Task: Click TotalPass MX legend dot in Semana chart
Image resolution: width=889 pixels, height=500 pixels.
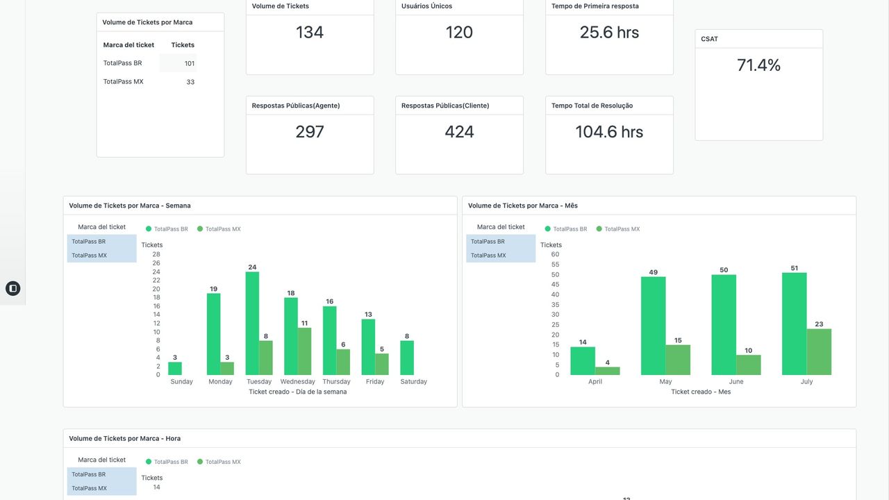Action: [x=200, y=229]
